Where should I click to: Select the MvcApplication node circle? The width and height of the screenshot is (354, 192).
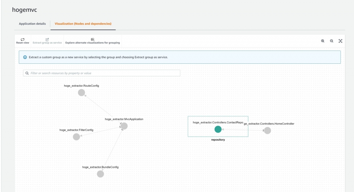click(124, 126)
